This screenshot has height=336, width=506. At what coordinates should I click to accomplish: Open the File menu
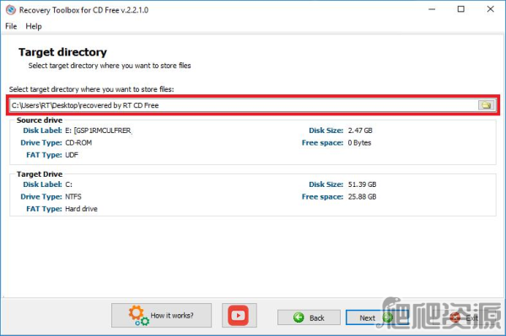pyautogui.click(x=11, y=26)
